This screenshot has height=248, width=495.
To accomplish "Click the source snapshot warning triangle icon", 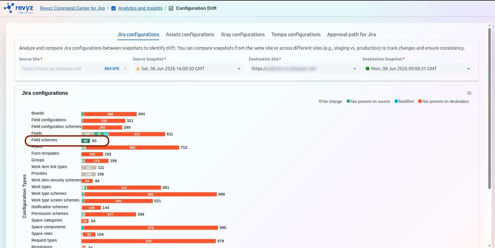I will [138, 69].
